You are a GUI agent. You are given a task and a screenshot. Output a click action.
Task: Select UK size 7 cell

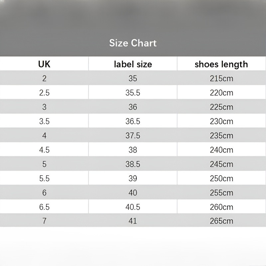44,221
